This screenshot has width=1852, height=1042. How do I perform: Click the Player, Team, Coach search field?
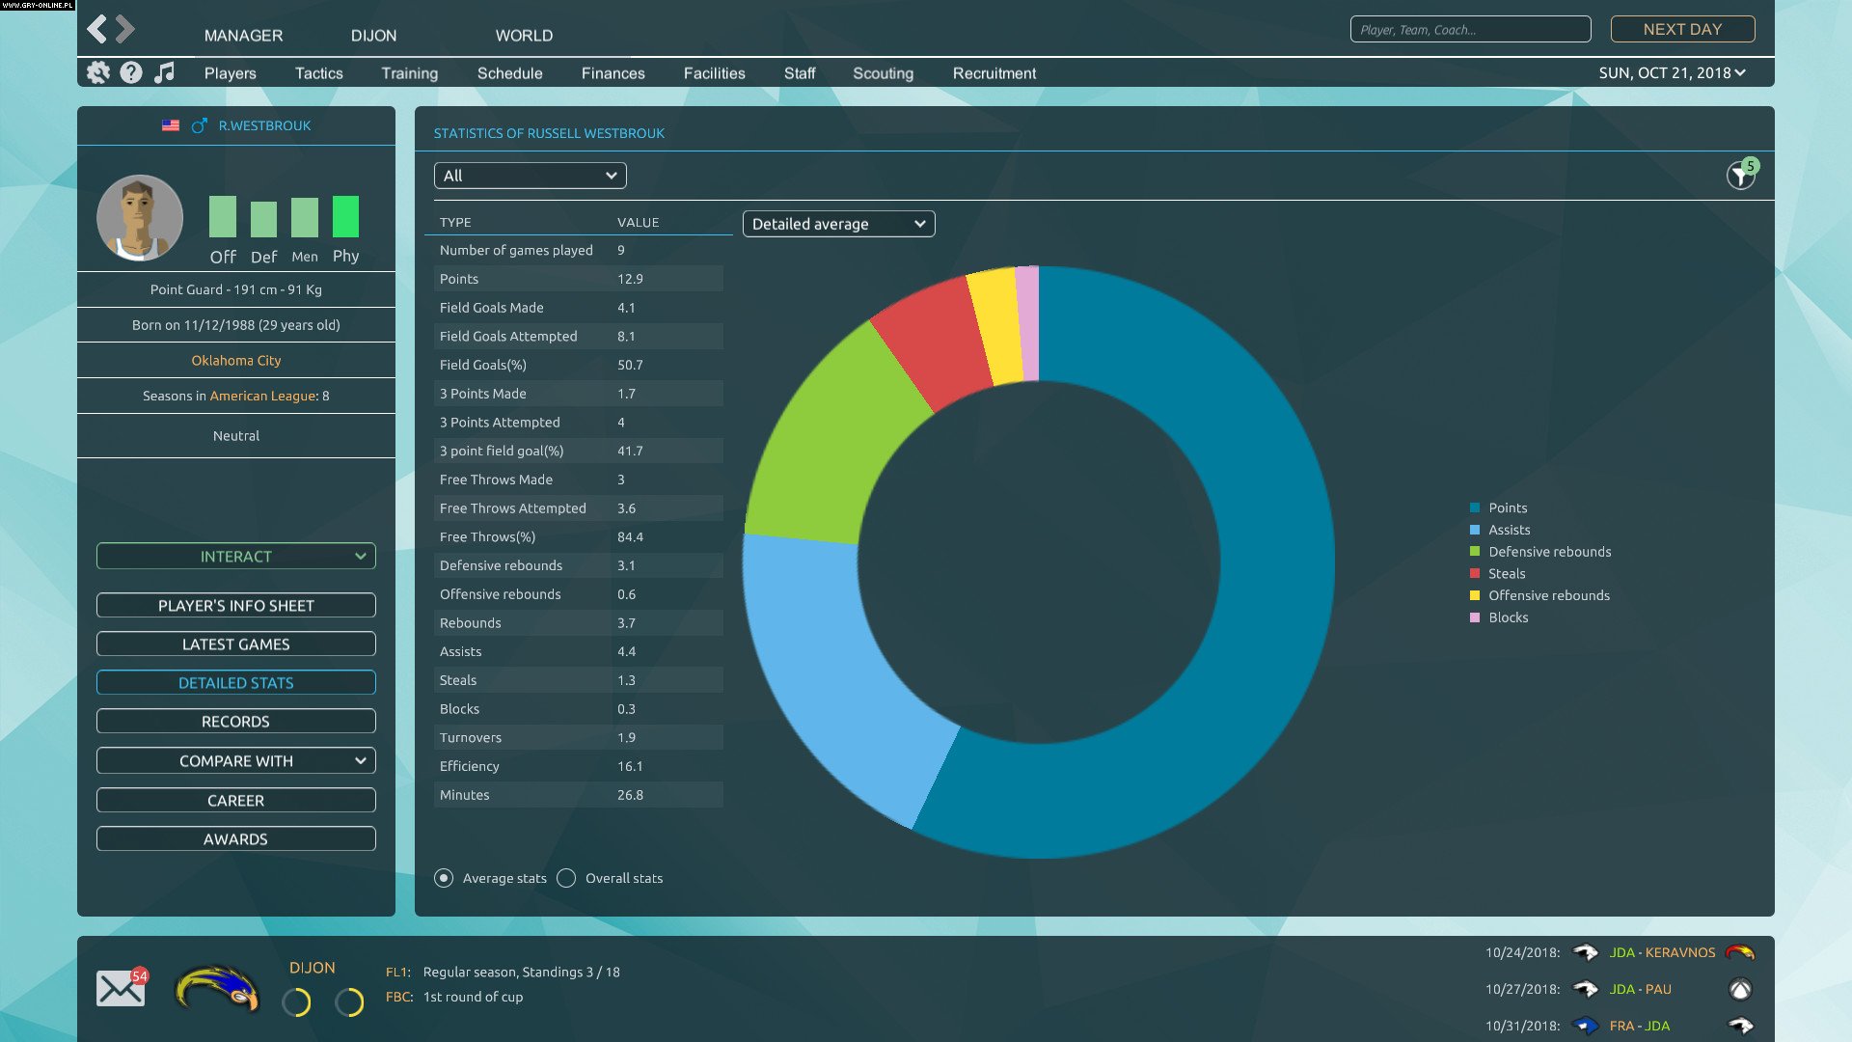[1469, 29]
